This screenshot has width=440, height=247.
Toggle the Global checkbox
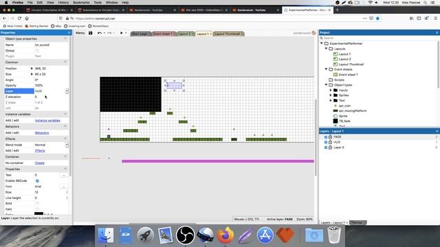37,51
